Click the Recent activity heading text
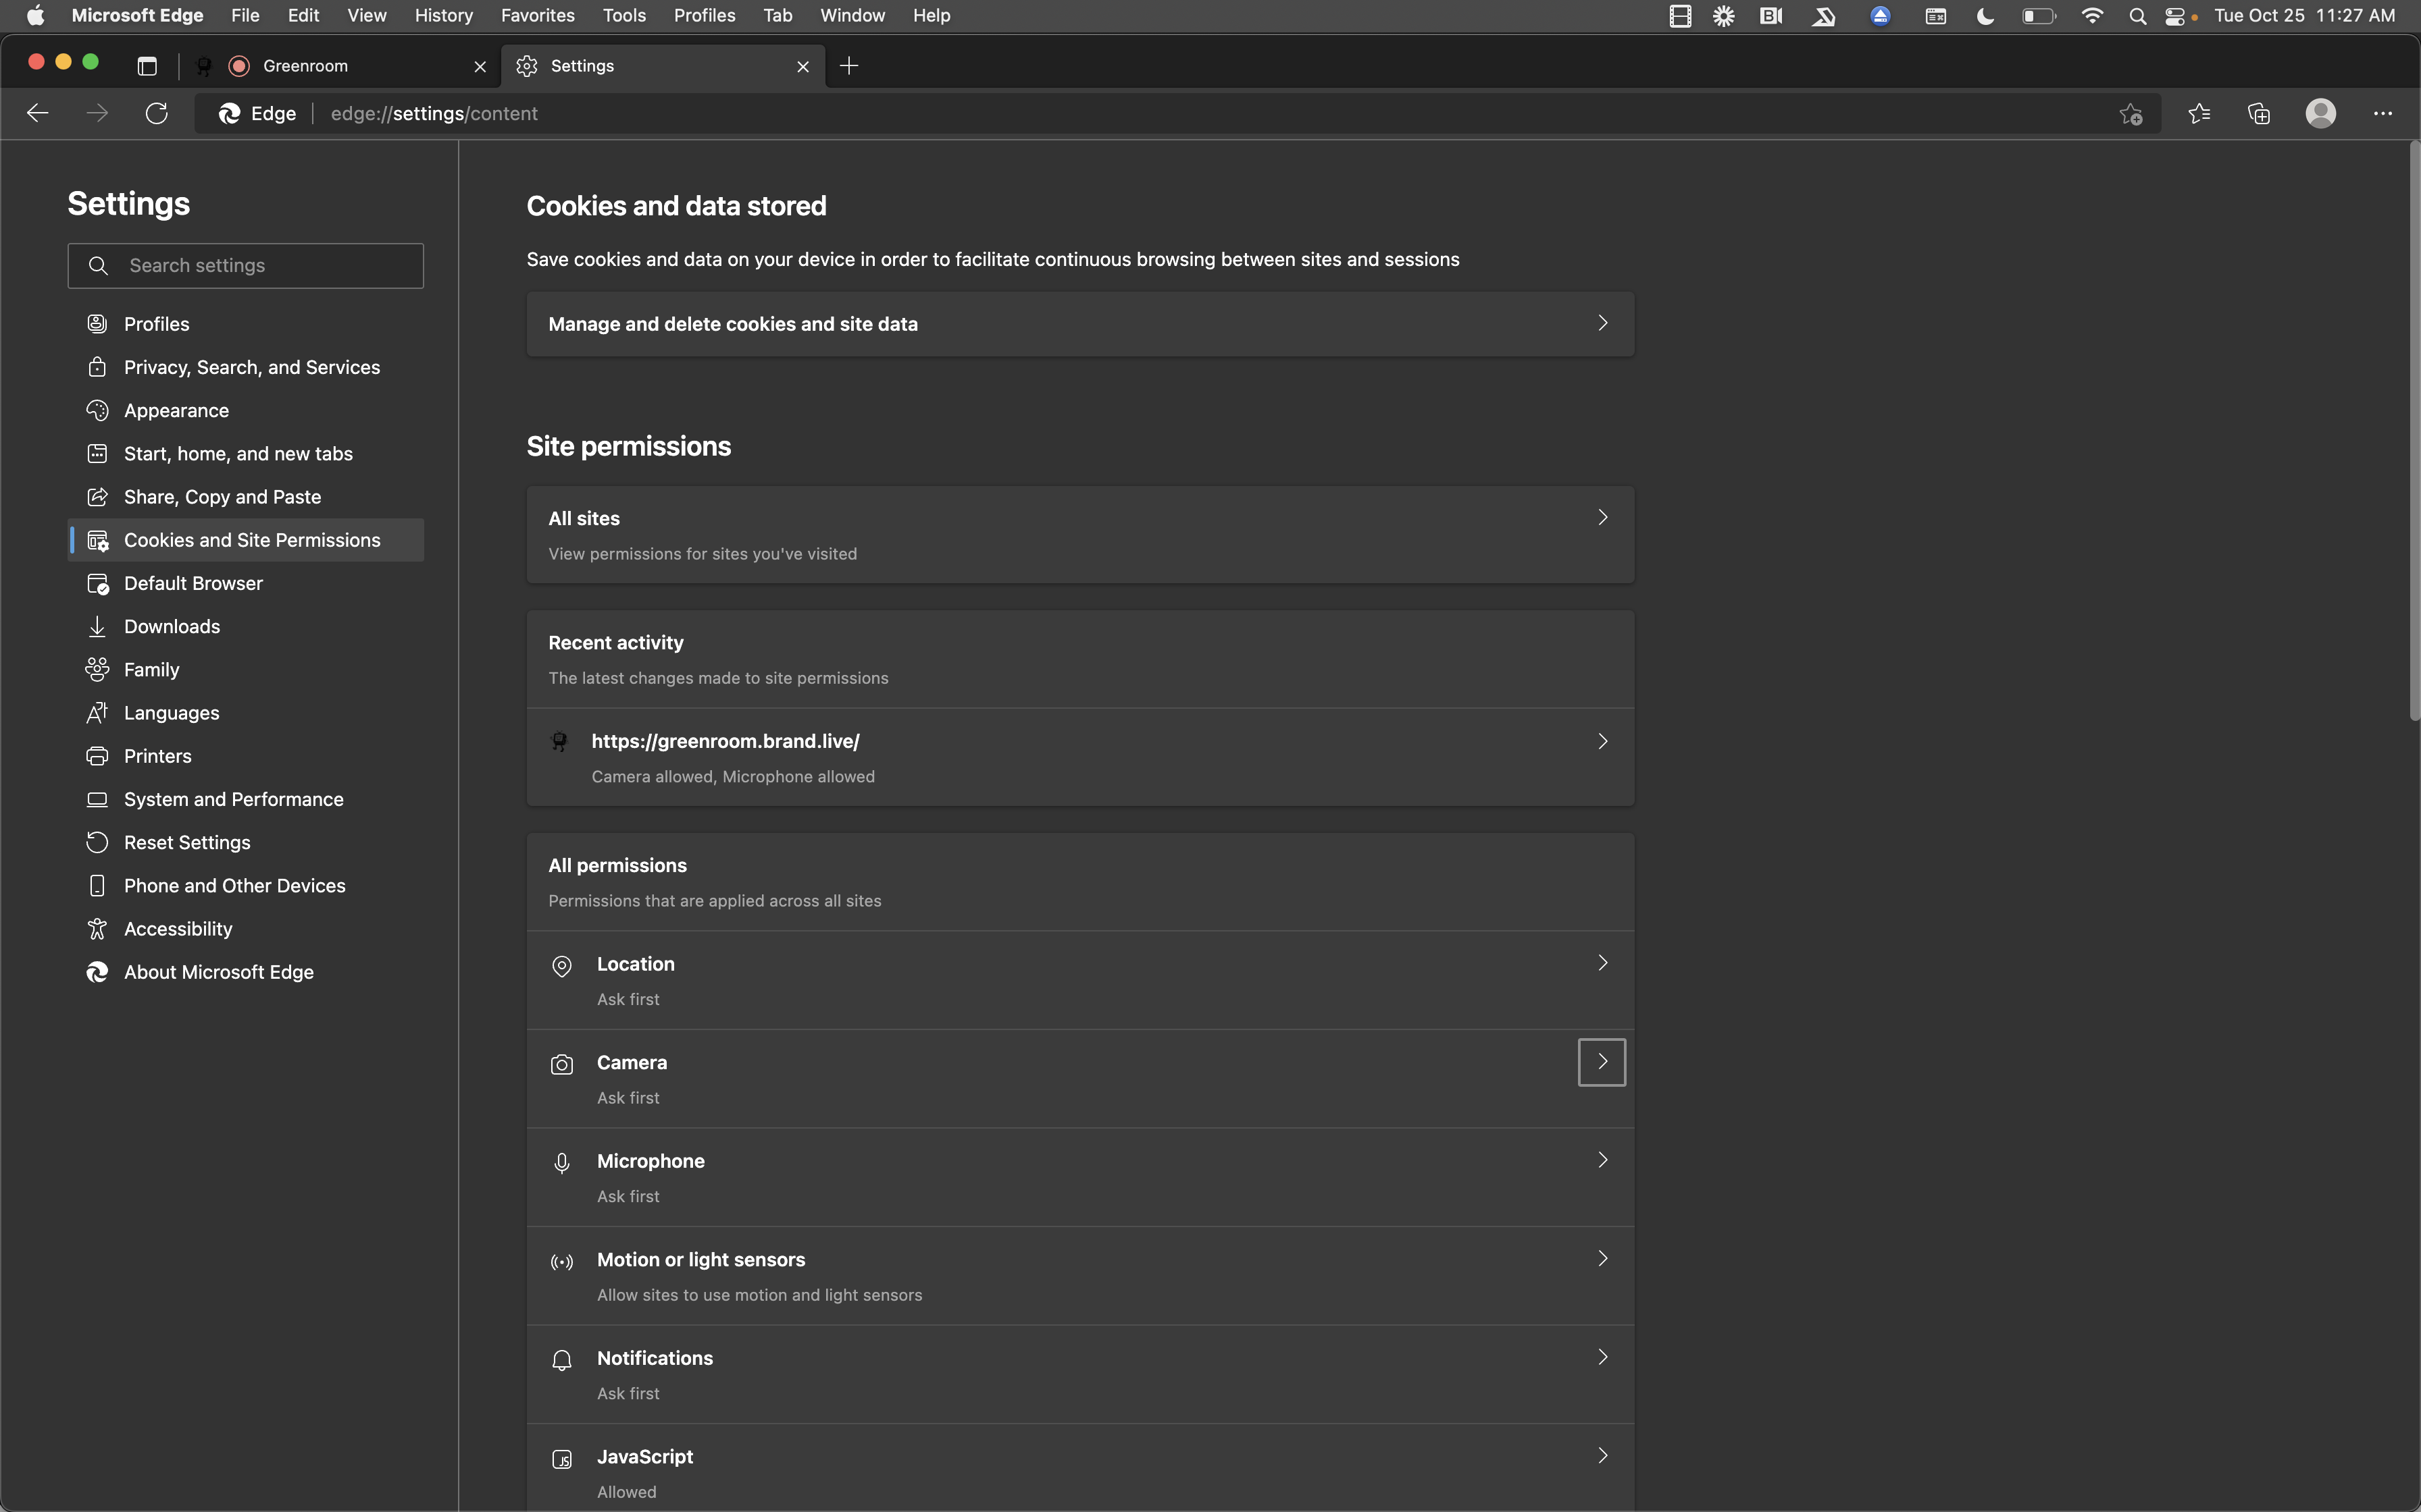The width and height of the screenshot is (2421, 1512). point(616,643)
